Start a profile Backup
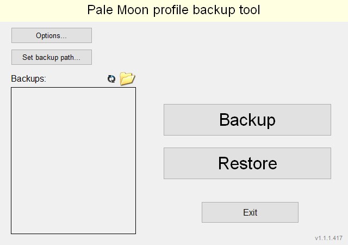The height and width of the screenshot is (245, 348). point(247,120)
